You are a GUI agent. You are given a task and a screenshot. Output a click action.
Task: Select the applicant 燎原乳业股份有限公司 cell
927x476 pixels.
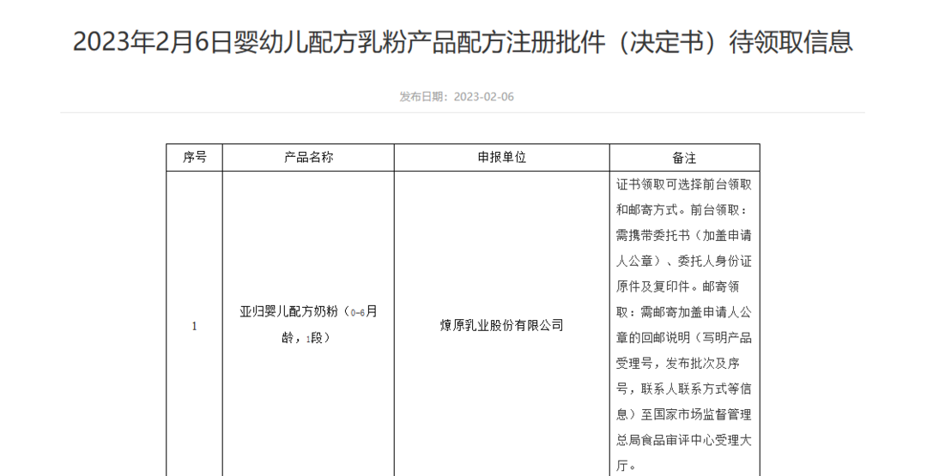(502, 325)
